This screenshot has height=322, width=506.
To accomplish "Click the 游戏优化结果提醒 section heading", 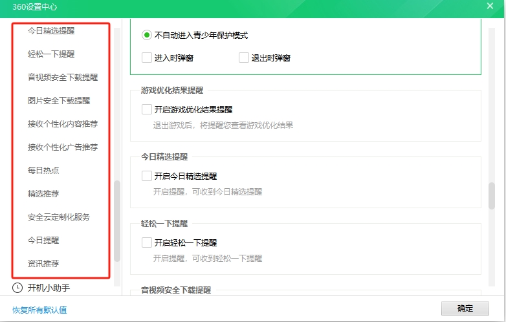I will coord(172,91).
